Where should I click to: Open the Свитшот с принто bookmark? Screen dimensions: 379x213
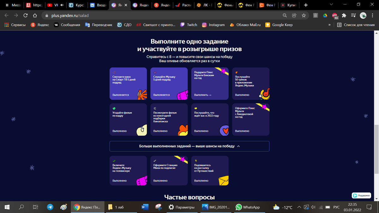coord(155,25)
